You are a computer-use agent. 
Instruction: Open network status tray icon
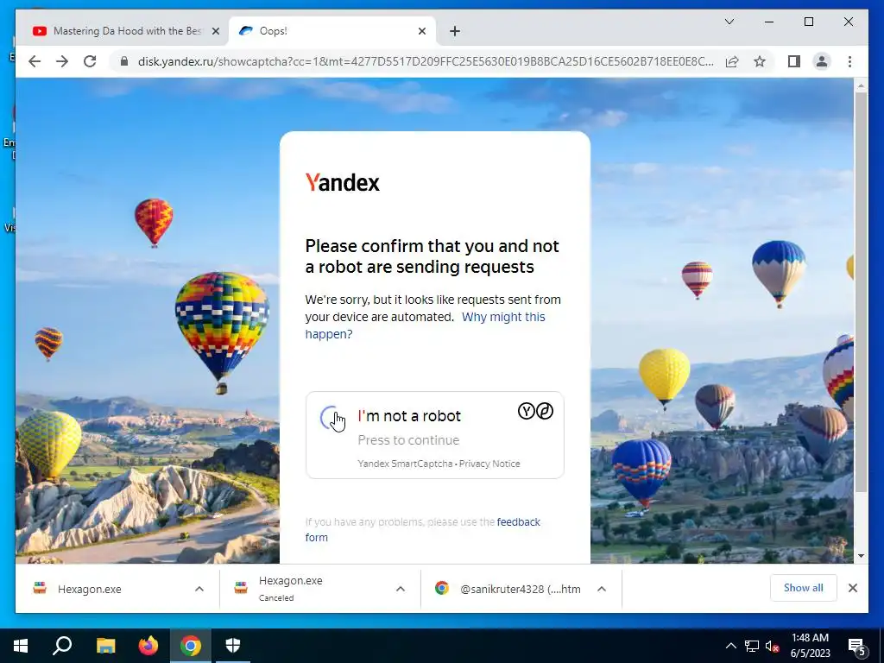coord(752,646)
